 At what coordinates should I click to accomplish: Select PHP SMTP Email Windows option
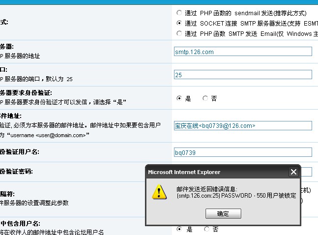179,33
